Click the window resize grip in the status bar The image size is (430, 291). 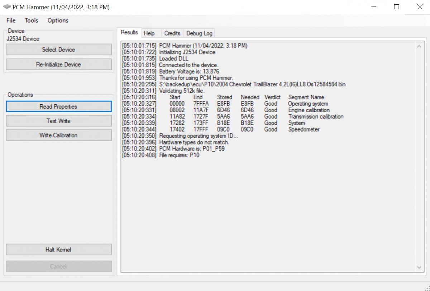(426, 288)
